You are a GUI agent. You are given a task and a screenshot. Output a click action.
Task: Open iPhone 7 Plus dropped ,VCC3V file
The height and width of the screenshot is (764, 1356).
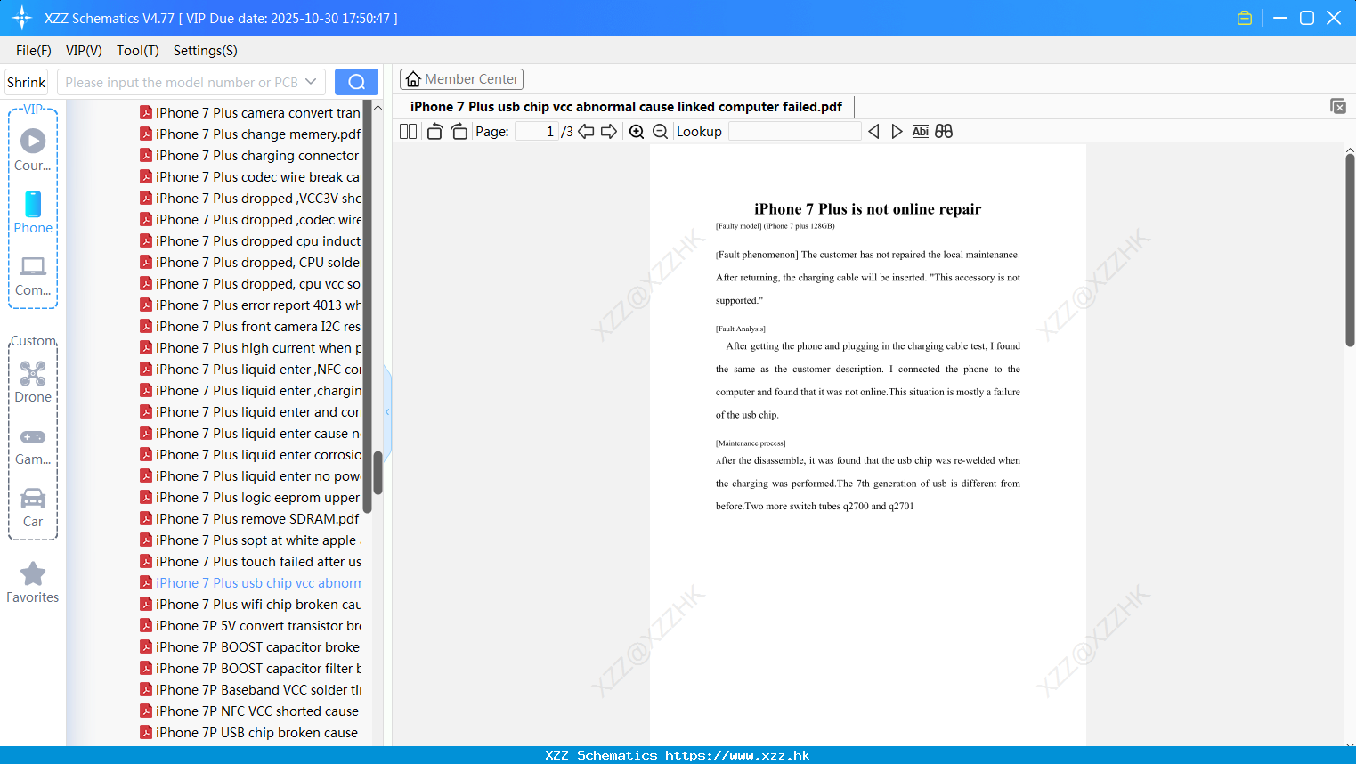pos(250,198)
